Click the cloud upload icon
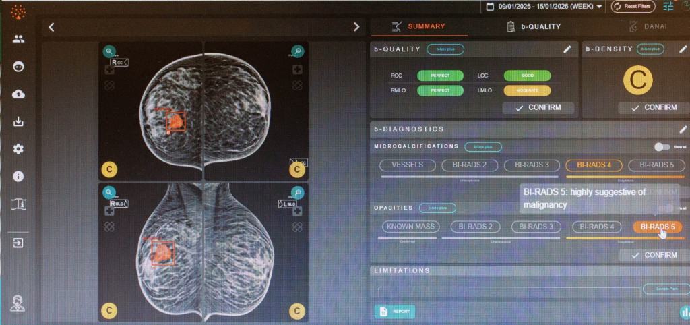 tap(18, 94)
